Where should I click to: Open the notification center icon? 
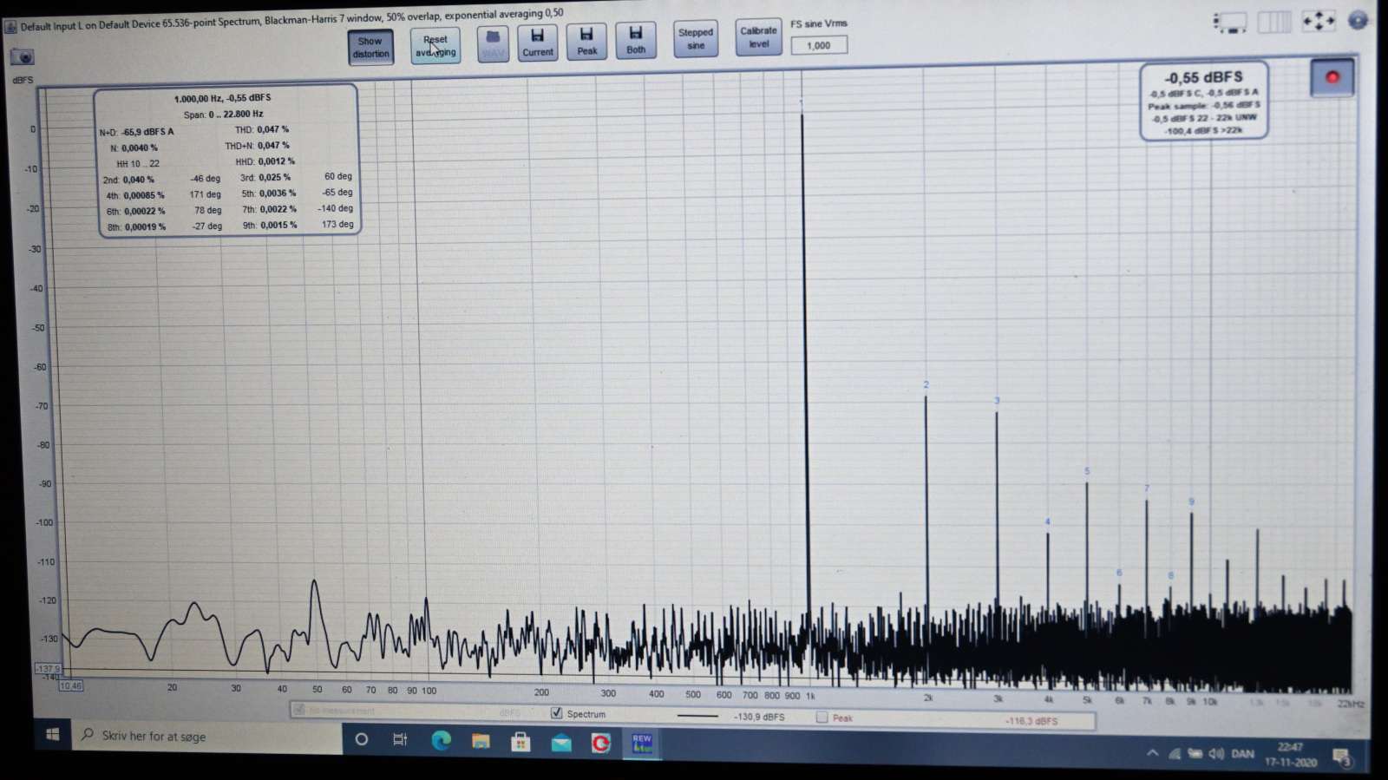1341,757
